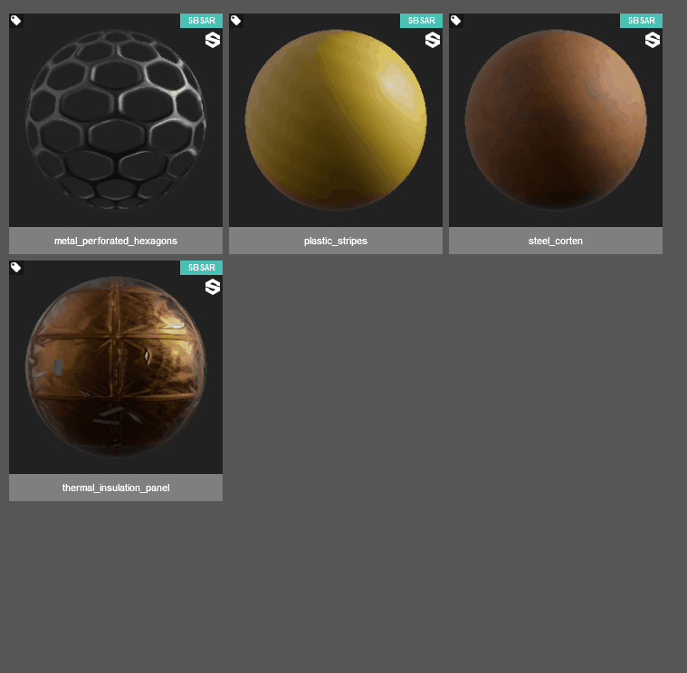
Task: Click the Substance logo on steel_corten
Action: 653,40
